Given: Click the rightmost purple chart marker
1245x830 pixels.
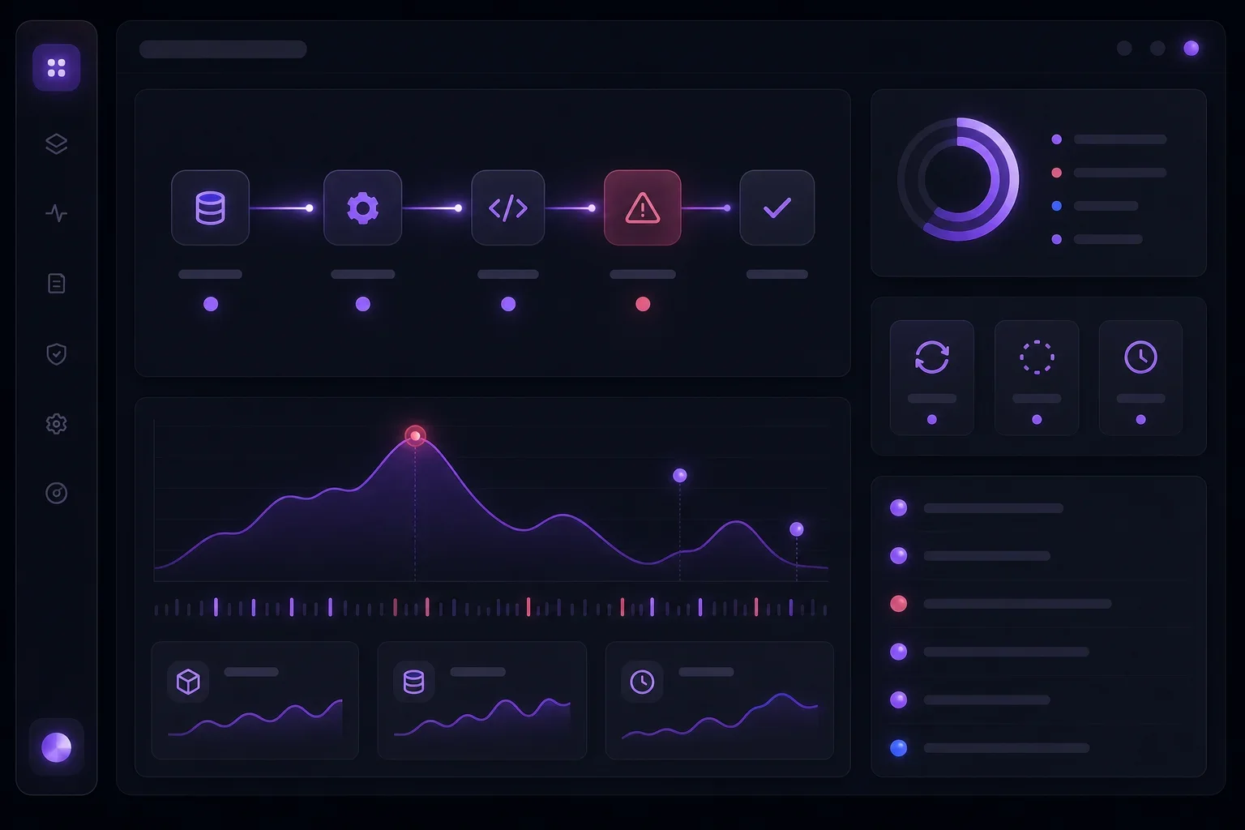Looking at the screenshot, I should [797, 529].
